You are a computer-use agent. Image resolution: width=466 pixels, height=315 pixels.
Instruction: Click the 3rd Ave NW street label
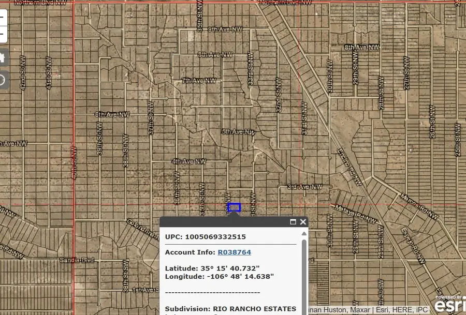[305, 187]
